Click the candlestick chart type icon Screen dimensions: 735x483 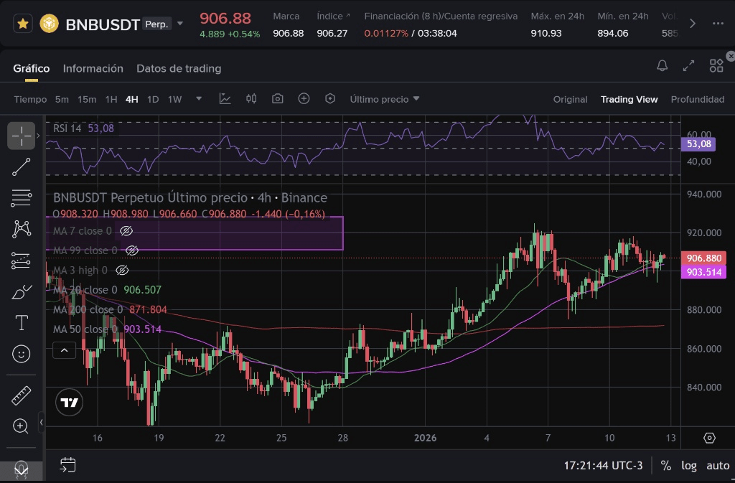[251, 99]
